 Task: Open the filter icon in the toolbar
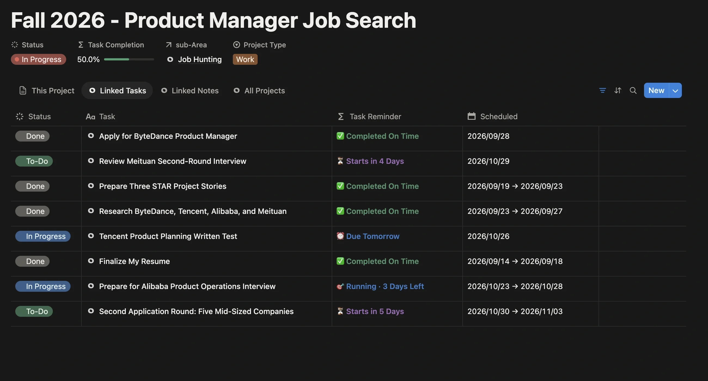click(x=602, y=90)
